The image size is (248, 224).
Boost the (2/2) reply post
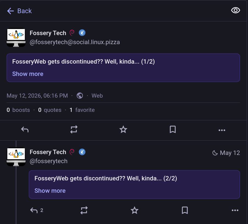[x=84, y=210]
